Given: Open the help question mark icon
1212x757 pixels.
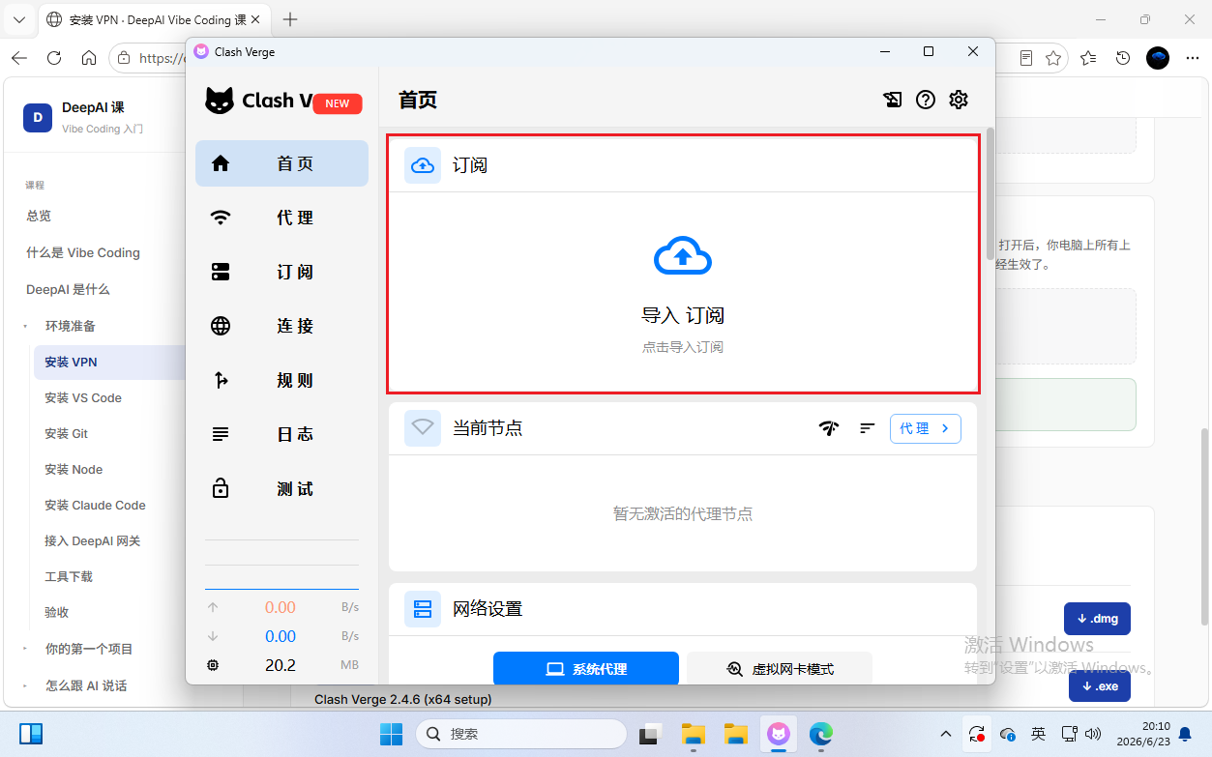Looking at the screenshot, I should pyautogui.click(x=926, y=100).
